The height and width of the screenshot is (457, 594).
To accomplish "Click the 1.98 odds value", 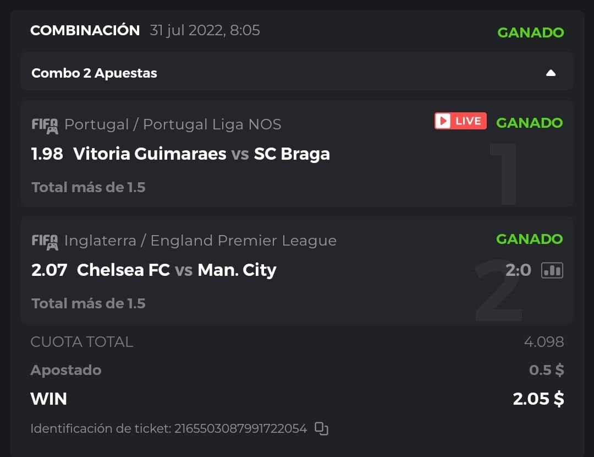I will click(x=47, y=154).
